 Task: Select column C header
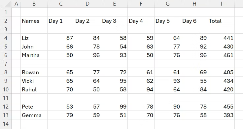pos(61,4)
